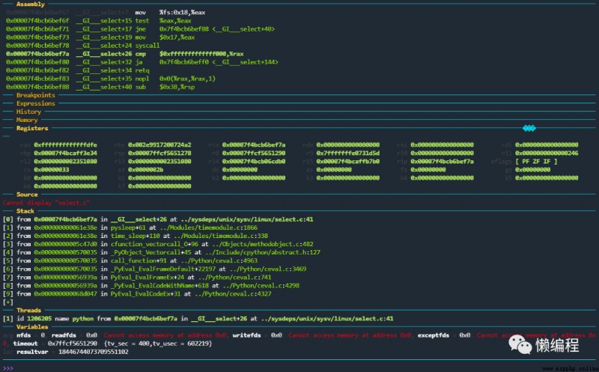The height and width of the screenshot is (372, 599).
Task: Select stack frame [7] PyEval_EvalFrameEx+24
Action: click(137, 277)
